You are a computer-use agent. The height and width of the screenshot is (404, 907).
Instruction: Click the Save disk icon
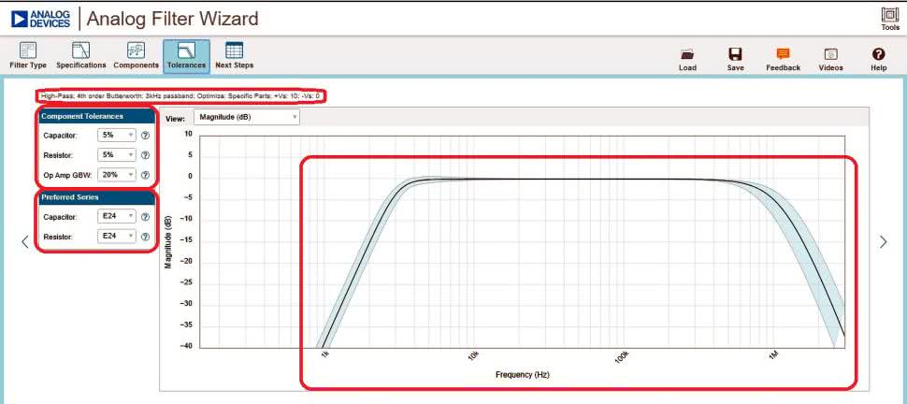(736, 54)
